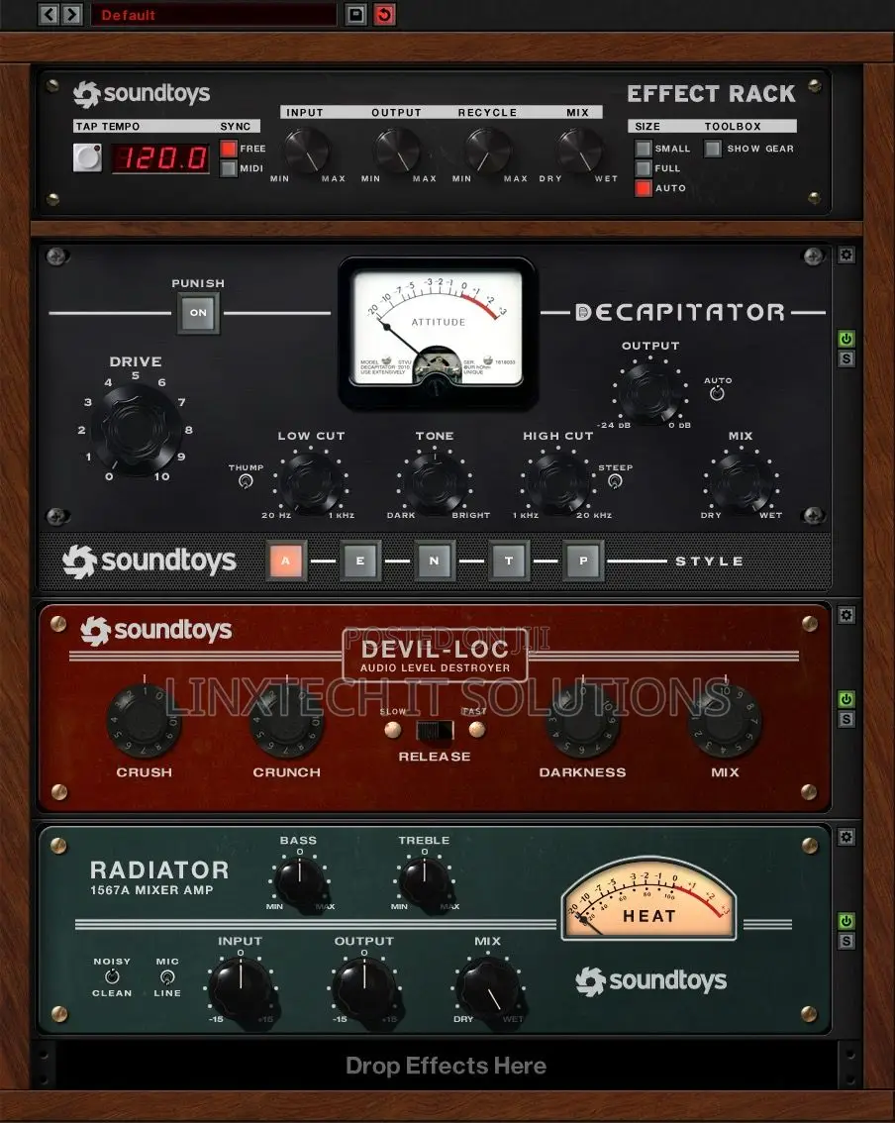Flip the RELEASE slow/fast switch
Viewport: 895px width, 1123px height.
coord(435,731)
